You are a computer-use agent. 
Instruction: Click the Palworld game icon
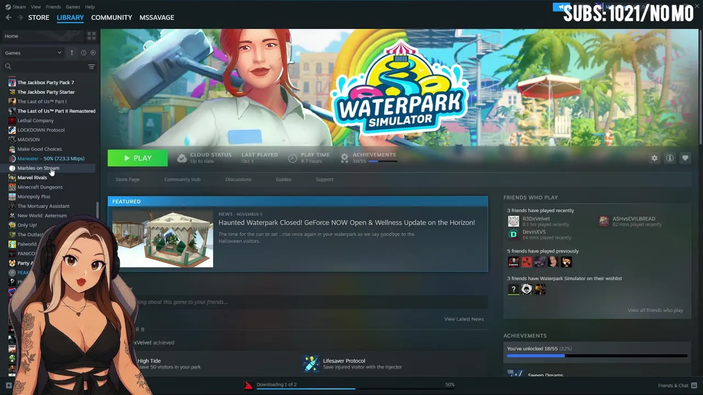[12, 244]
